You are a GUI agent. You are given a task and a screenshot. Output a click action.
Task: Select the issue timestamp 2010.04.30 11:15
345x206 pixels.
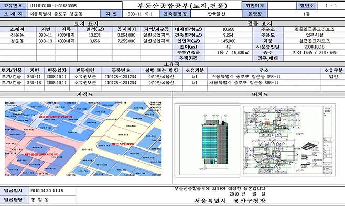coord(47,191)
